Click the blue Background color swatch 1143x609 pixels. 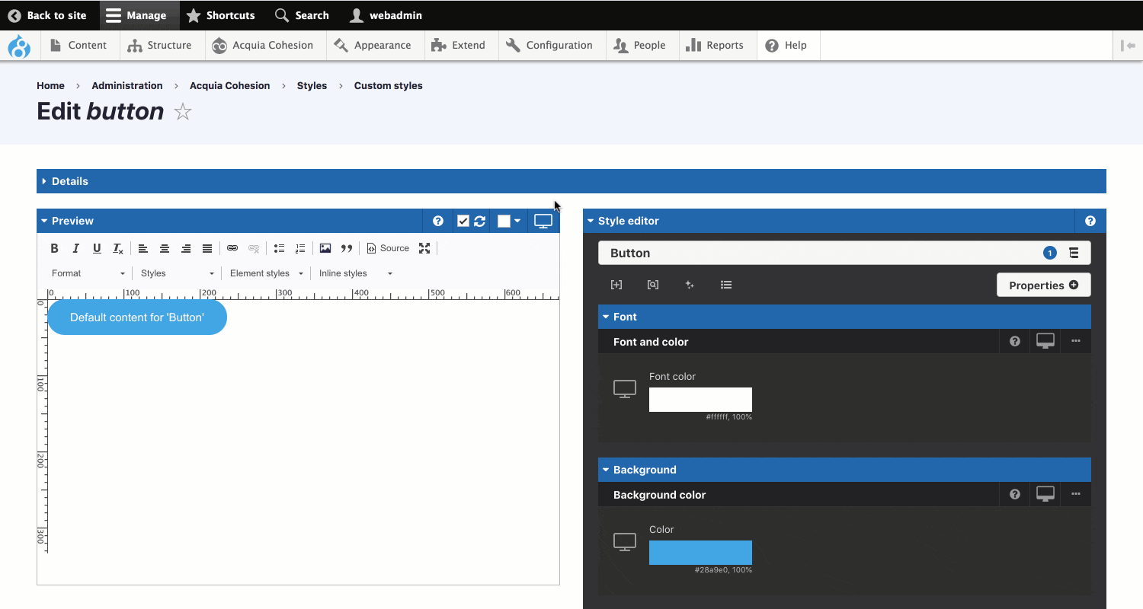[x=700, y=553]
